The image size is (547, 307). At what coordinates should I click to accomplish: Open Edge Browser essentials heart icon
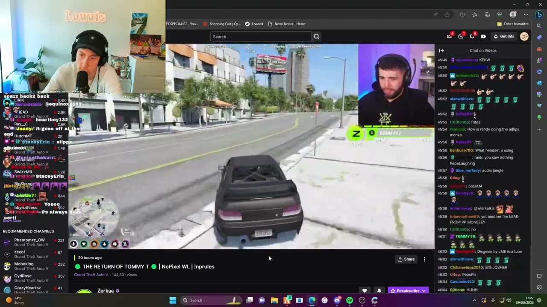(500, 14)
